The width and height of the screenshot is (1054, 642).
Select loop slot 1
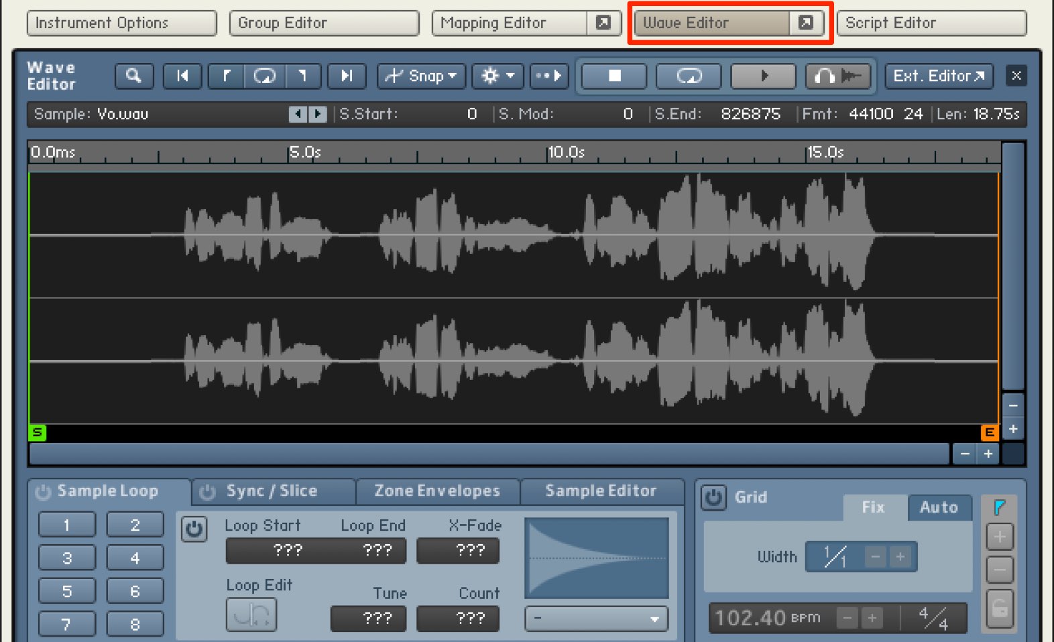coord(67,525)
